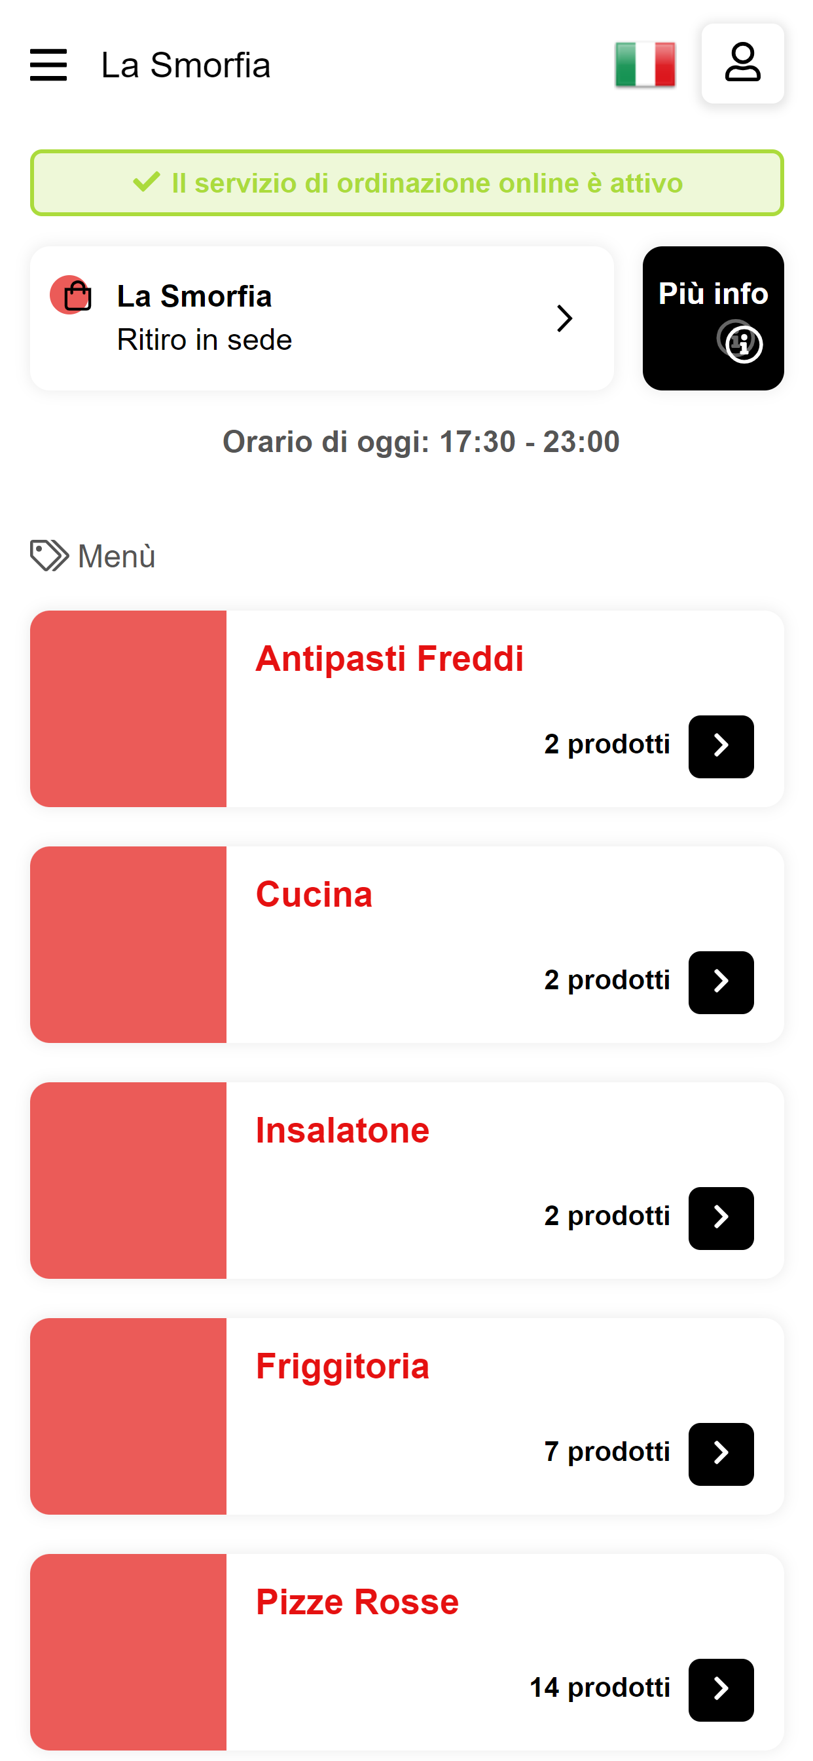Select the Antipasti Freddi category title
Screen dimensions: 813x1761
coord(389,659)
